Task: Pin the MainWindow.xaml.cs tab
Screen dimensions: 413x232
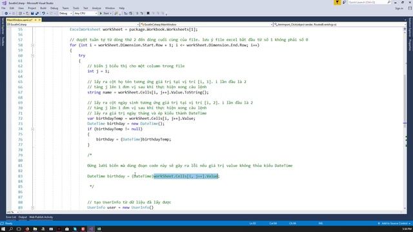Action: 35,20
